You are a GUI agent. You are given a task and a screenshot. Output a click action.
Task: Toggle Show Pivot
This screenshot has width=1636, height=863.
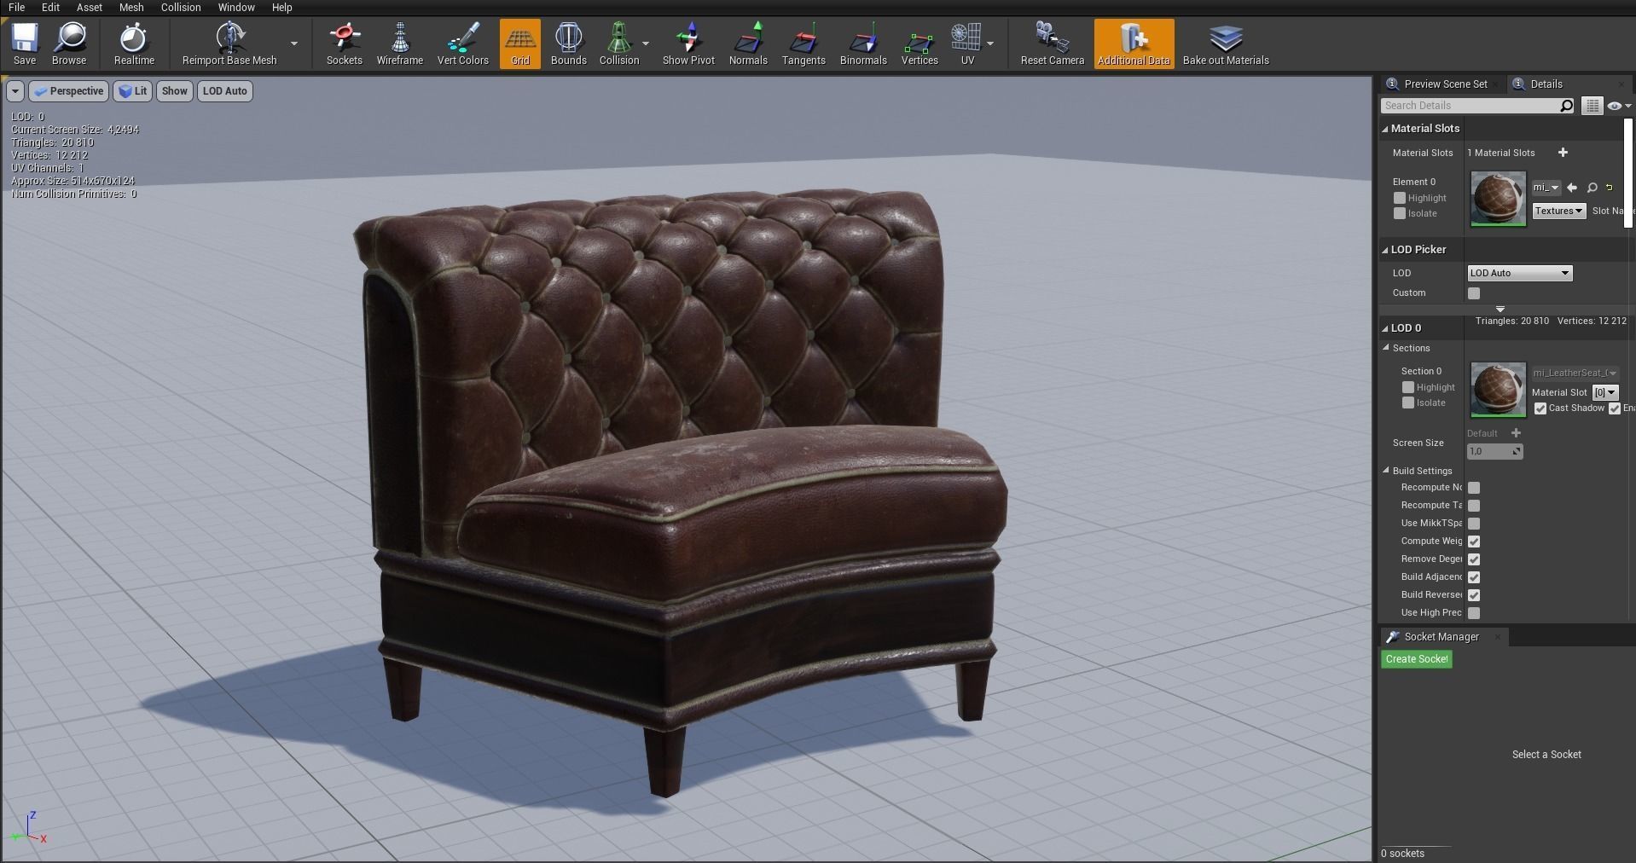click(688, 43)
